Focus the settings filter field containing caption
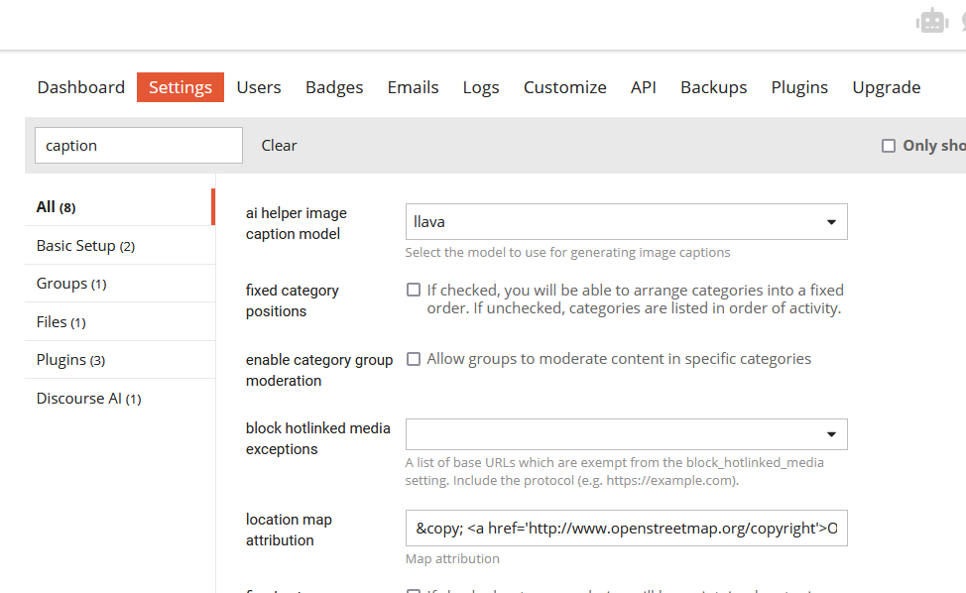The height and width of the screenshot is (593, 966). (x=139, y=146)
